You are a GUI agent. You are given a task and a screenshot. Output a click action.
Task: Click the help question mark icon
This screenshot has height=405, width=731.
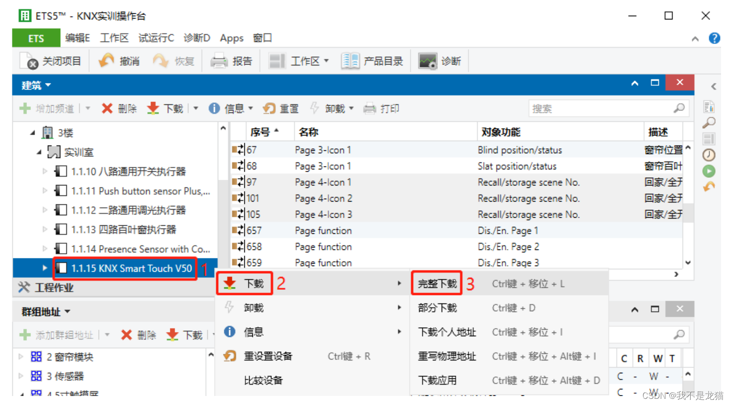(x=714, y=38)
